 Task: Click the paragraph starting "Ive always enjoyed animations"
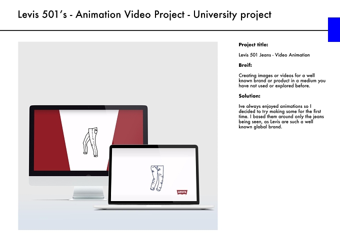pos(281,116)
